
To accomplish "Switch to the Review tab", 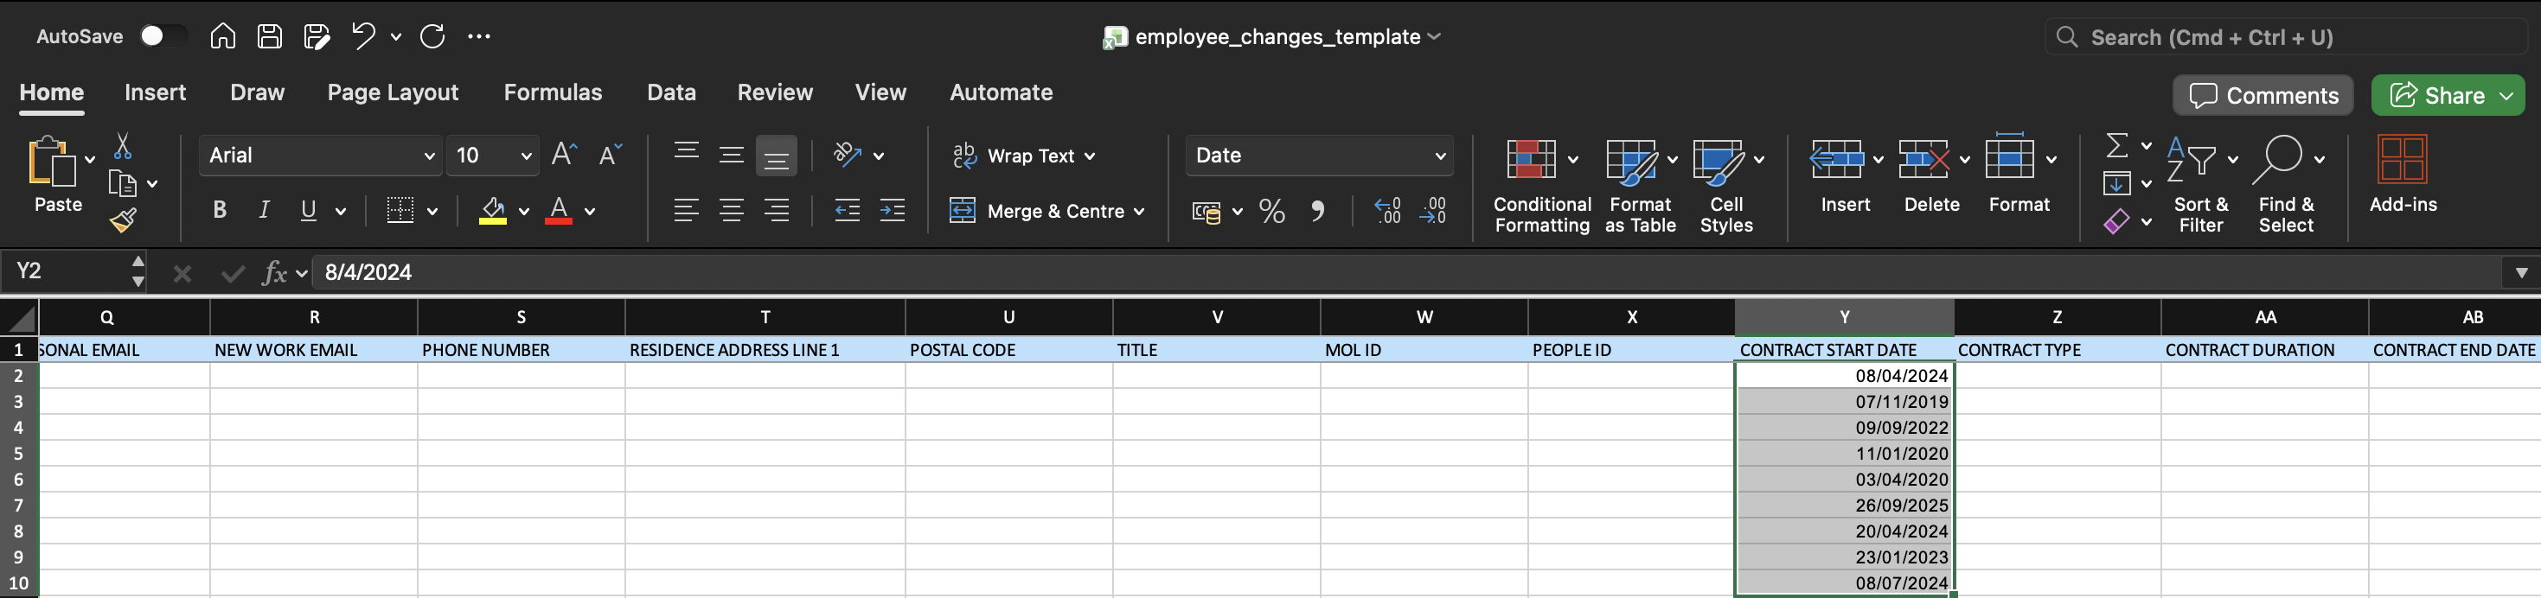I will pyautogui.click(x=774, y=92).
